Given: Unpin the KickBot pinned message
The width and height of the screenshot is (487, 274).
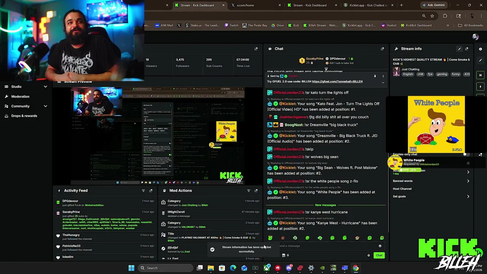Looking at the screenshot, I should 375,76.
